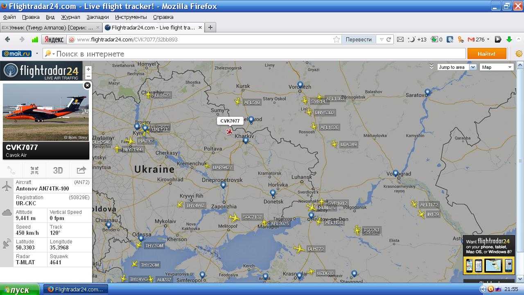The width and height of the screenshot is (524, 295).
Task: Reload the page with the refresh arrow
Action: (x=389, y=39)
